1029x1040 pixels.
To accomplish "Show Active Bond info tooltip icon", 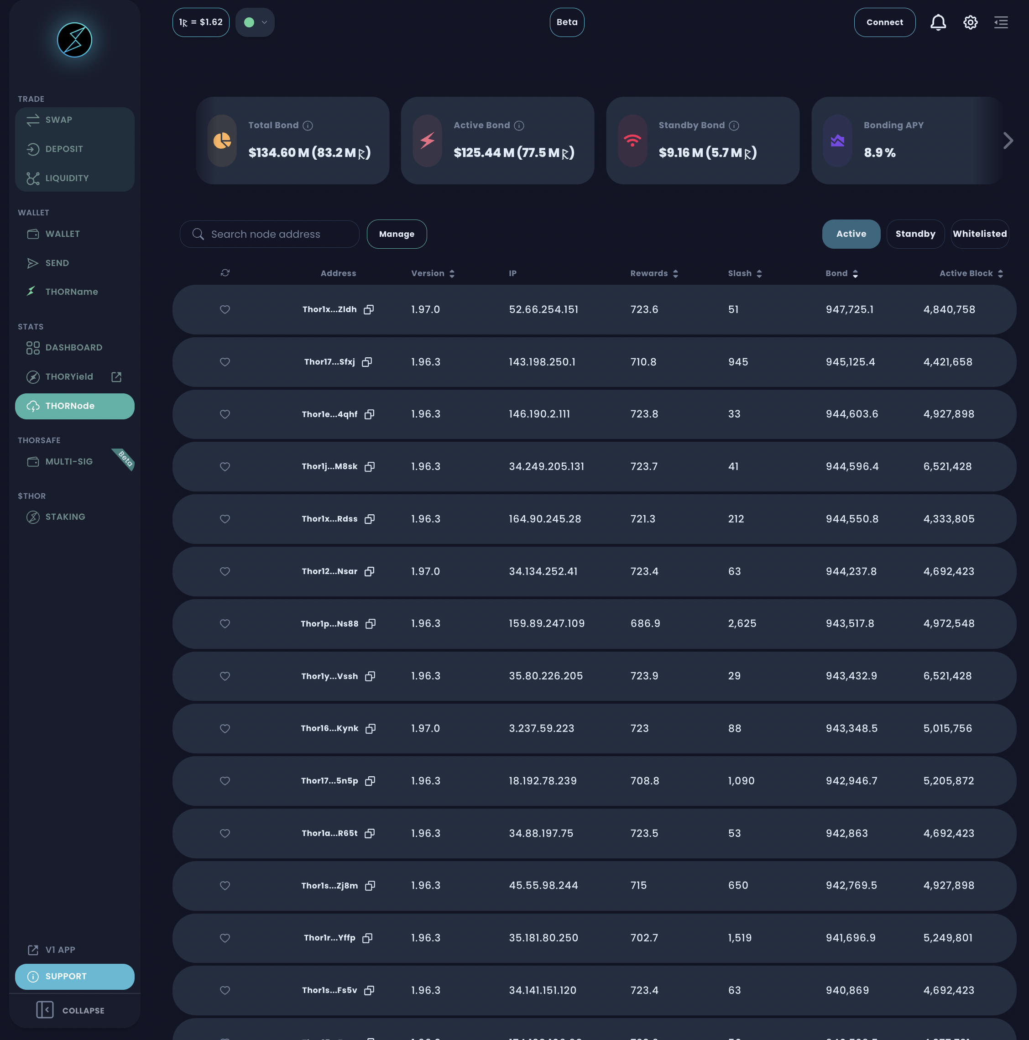I will (x=519, y=125).
